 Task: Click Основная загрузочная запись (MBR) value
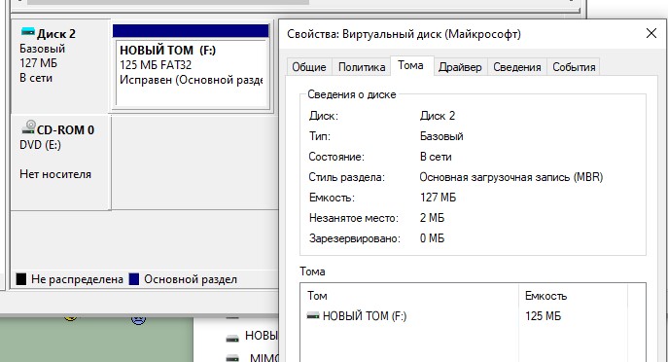510,177
